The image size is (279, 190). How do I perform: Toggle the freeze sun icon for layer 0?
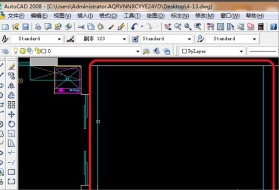22,51
